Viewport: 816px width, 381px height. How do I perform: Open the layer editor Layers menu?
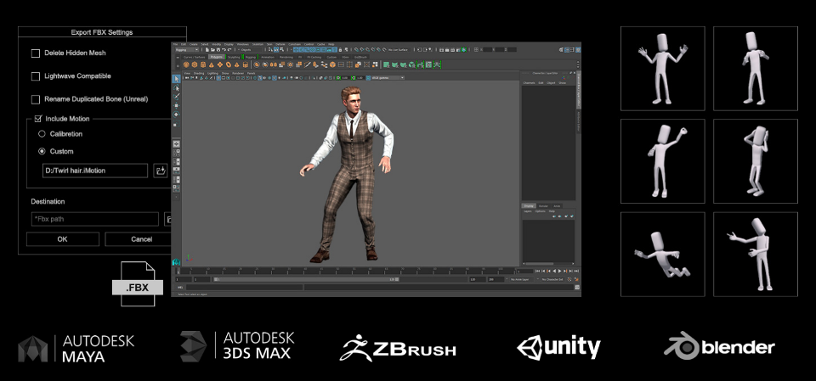(x=528, y=211)
